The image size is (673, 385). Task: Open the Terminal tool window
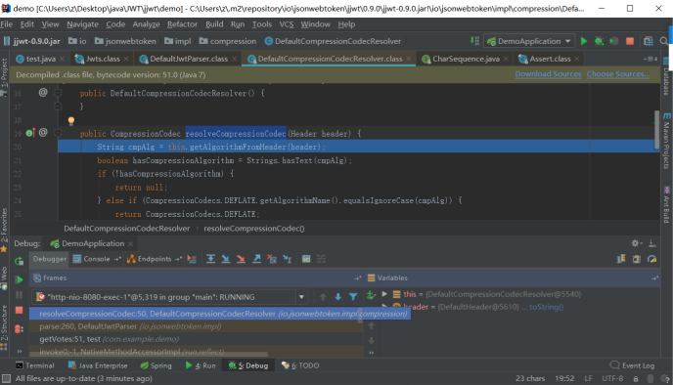(35, 365)
